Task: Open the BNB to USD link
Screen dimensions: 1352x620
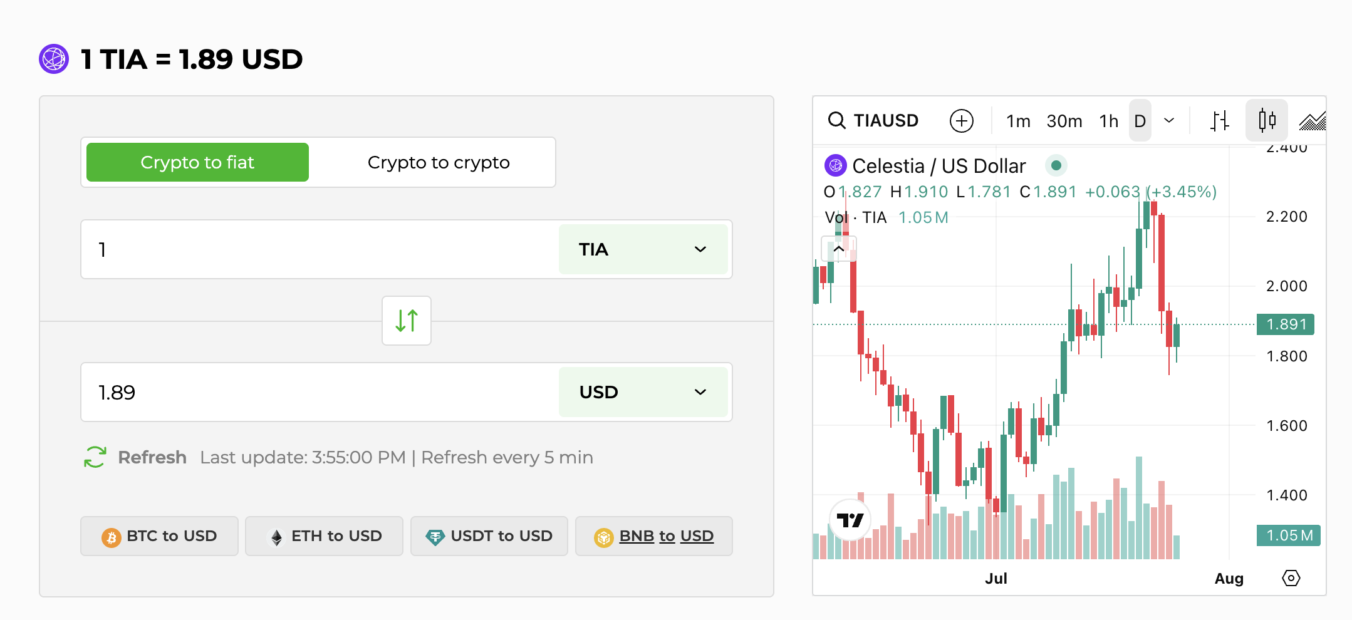Action: tap(653, 536)
